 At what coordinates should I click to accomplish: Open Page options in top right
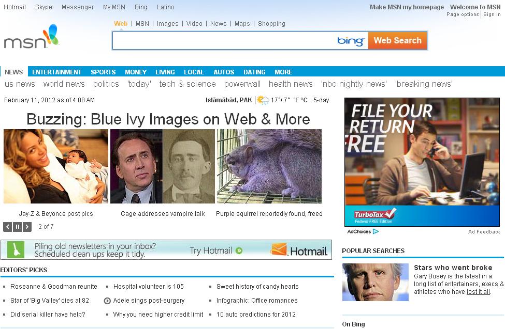(x=463, y=14)
